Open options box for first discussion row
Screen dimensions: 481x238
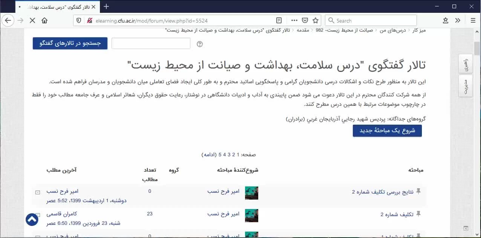coord(38,192)
